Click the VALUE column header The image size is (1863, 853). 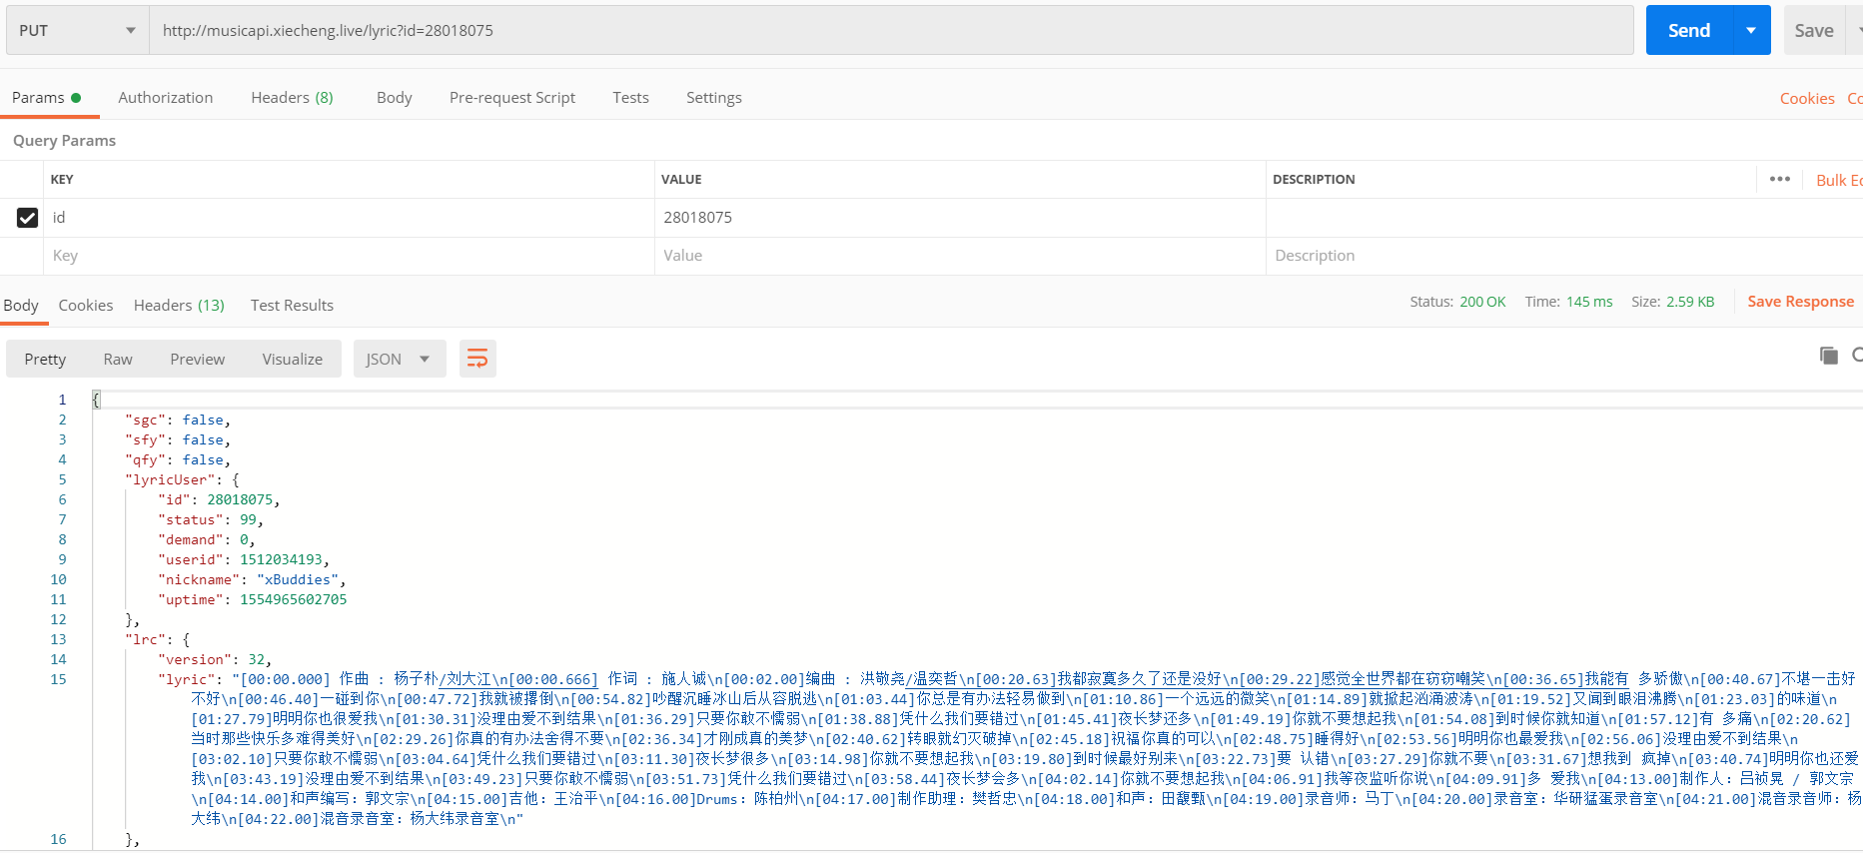tap(681, 180)
